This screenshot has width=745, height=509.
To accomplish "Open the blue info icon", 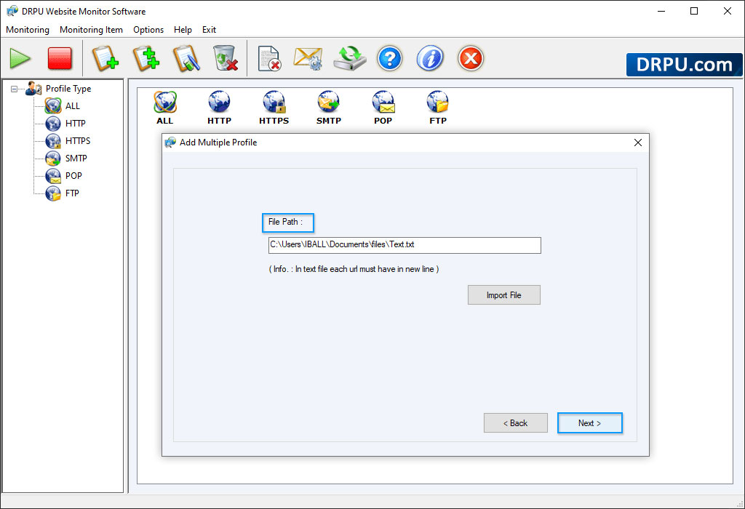I will [x=430, y=58].
